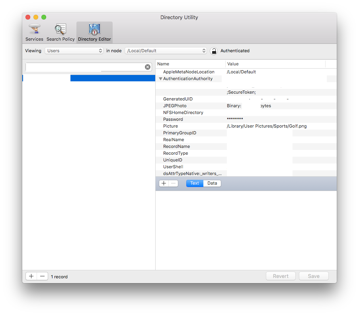Select the JPEGPhoto attribute row
The image size is (359, 315).
point(246,106)
